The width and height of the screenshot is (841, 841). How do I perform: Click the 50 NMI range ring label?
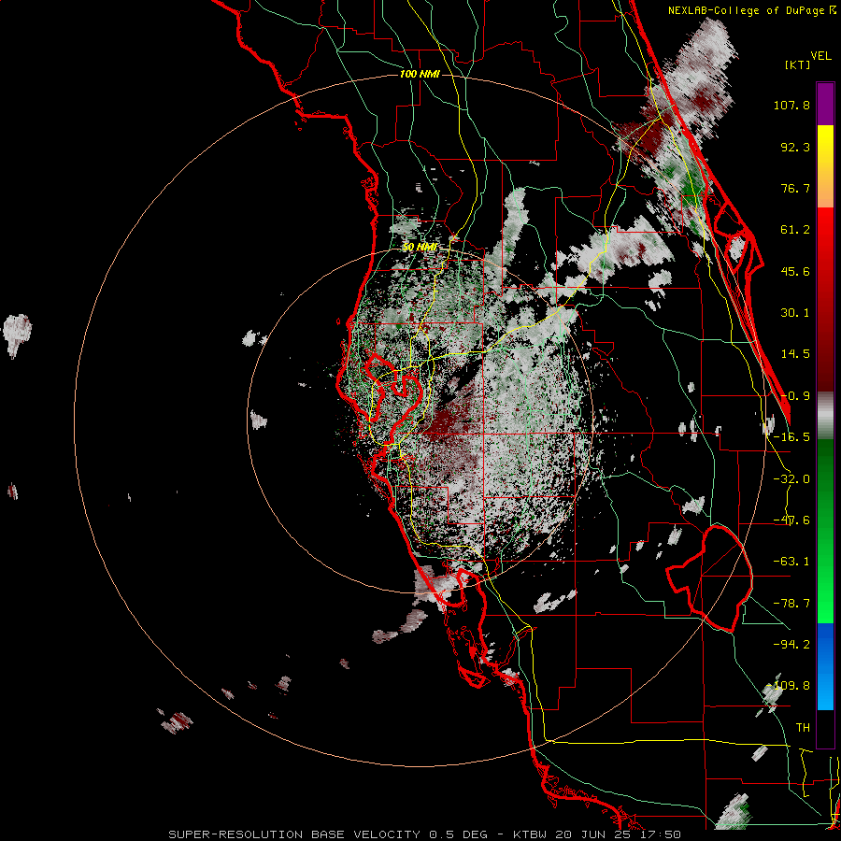tap(420, 248)
